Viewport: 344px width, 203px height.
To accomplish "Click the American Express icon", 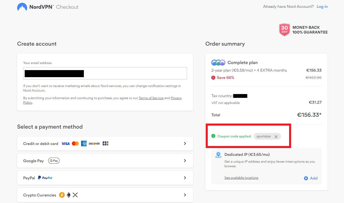I will click(x=84, y=143).
